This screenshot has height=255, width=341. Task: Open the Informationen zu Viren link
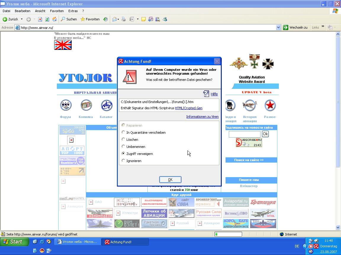pyautogui.click(x=202, y=117)
